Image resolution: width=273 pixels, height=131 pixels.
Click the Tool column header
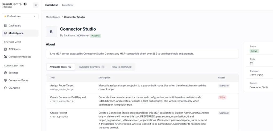(x=53, y=78)
